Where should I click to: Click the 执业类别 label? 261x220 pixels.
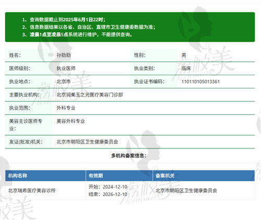(144, 68)
